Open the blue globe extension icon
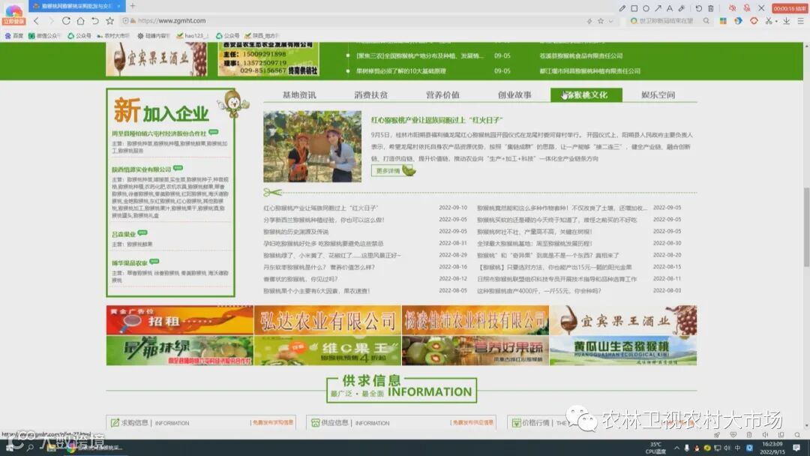Viewport: 810px width, 456px height. tap(738, 21)
